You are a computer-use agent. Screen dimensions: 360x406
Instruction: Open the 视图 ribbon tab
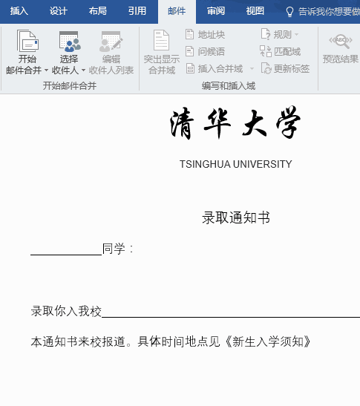click(x=255, y=11)
